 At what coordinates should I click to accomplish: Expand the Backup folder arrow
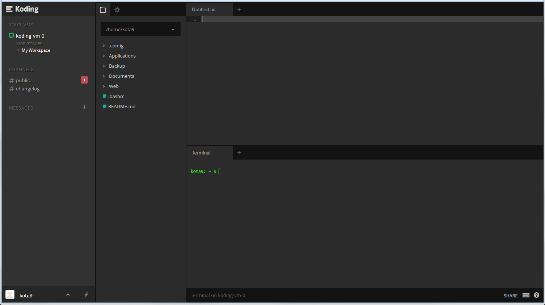104,66
